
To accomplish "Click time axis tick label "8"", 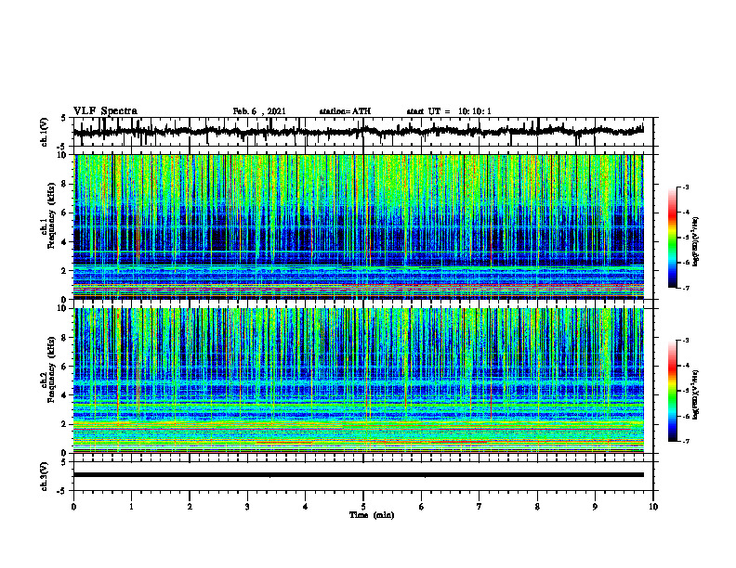I will 537,507.
